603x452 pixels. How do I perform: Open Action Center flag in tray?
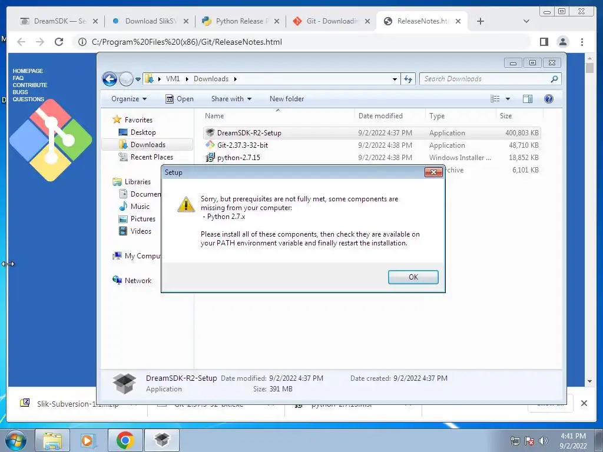coord(529,441)
